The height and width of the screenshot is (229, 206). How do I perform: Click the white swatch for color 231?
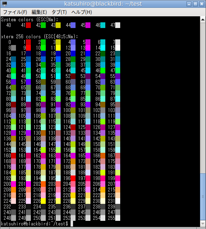tap(118, 201)
